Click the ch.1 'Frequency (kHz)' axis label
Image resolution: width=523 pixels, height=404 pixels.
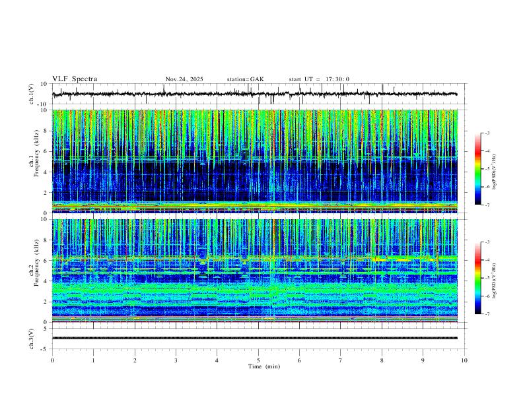[36, 152]
